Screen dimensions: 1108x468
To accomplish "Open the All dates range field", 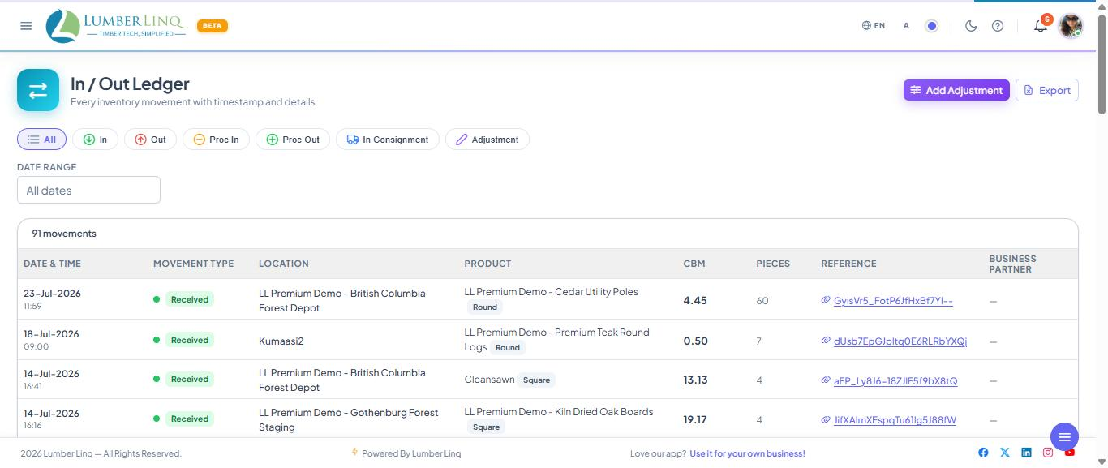I will pos(88,190).
